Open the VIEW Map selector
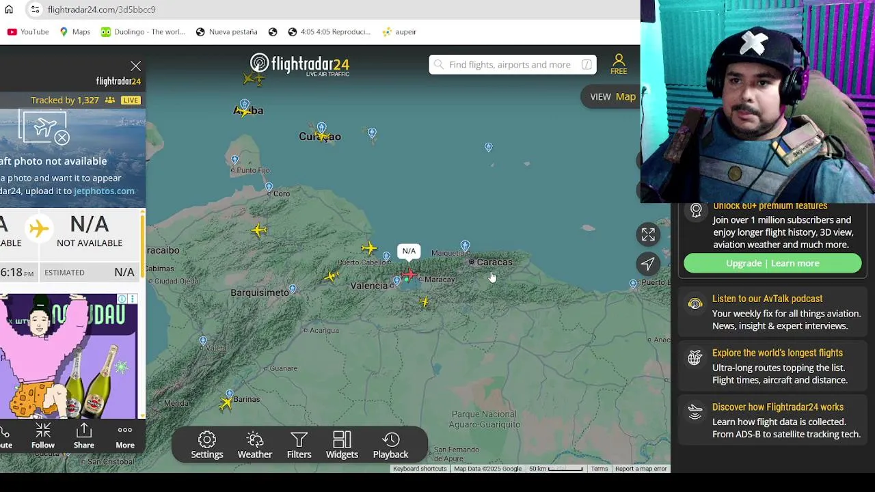 [x=612, y=96]
